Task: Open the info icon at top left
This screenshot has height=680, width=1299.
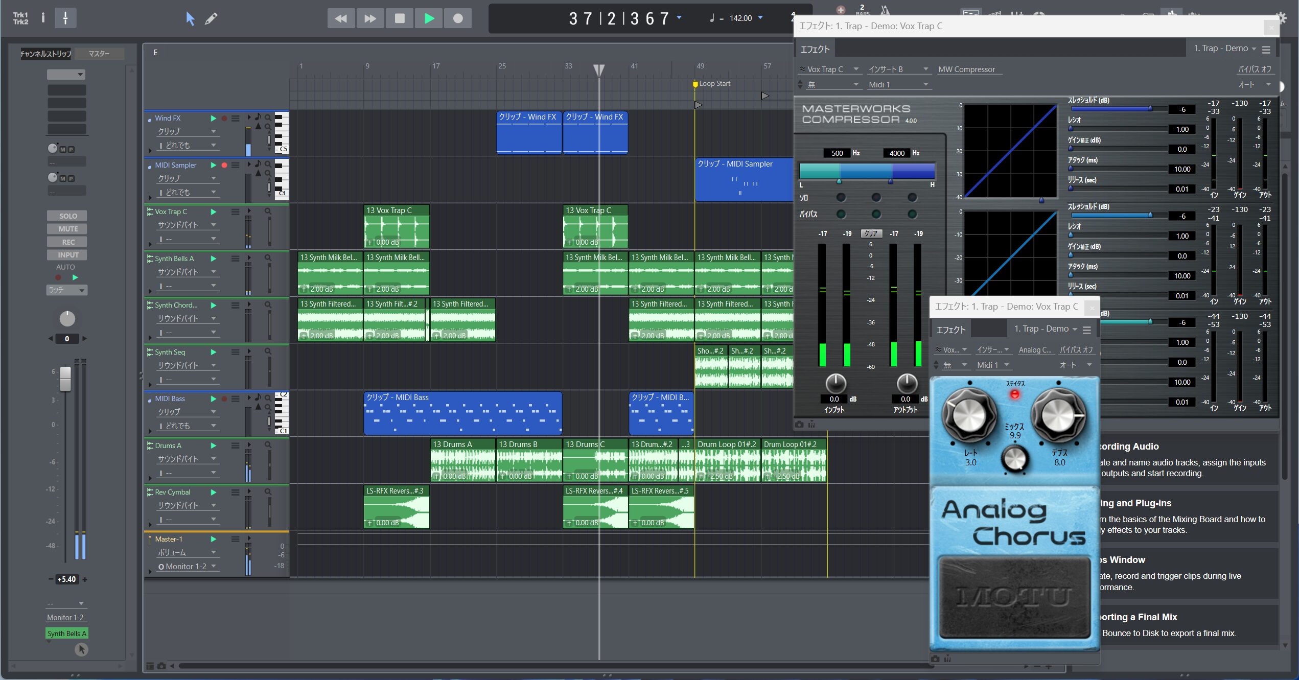Action: pyautogui.click(x=43, y=18)
